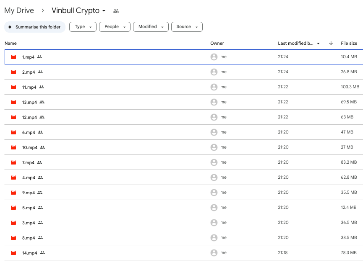The image size is (363, 270).
Task: Click the owner avatar icon for 6.mp4
Action: point(214,132)
